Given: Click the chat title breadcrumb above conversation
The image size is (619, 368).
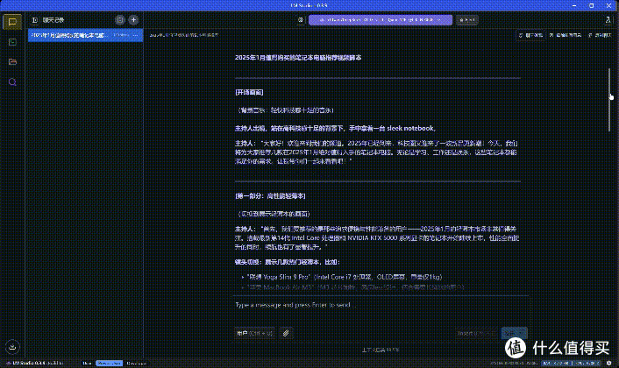Looking at the screenshot, I should click(x=184, y=35).
